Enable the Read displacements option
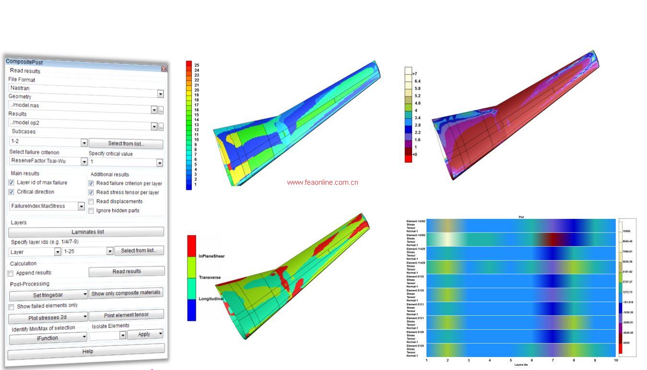This screenshot has height=370, width=647. [91, 202]
